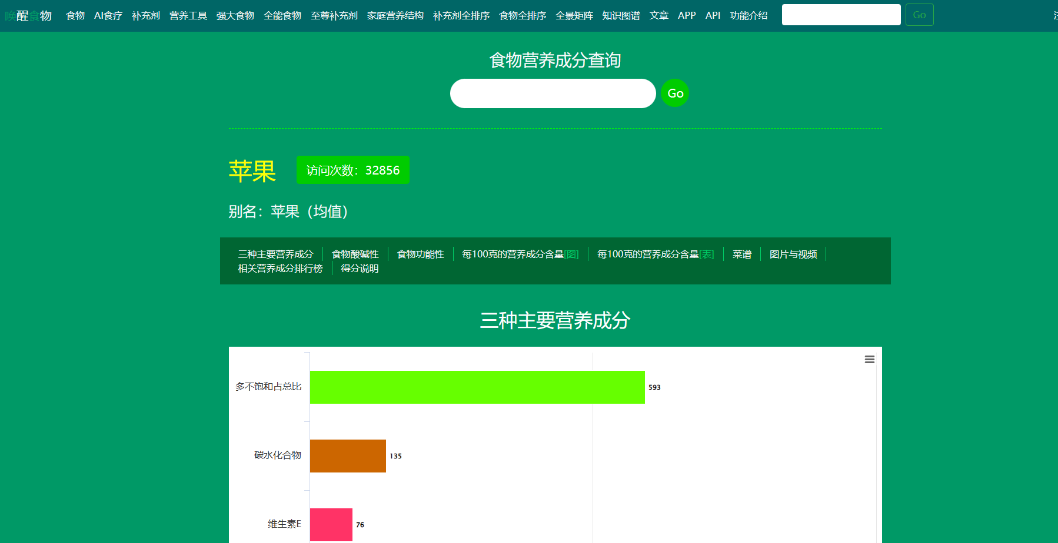Jump to 食物功能性 section
The height and width of the screenshot is (543, 1058).
click(x=420, y=254)
